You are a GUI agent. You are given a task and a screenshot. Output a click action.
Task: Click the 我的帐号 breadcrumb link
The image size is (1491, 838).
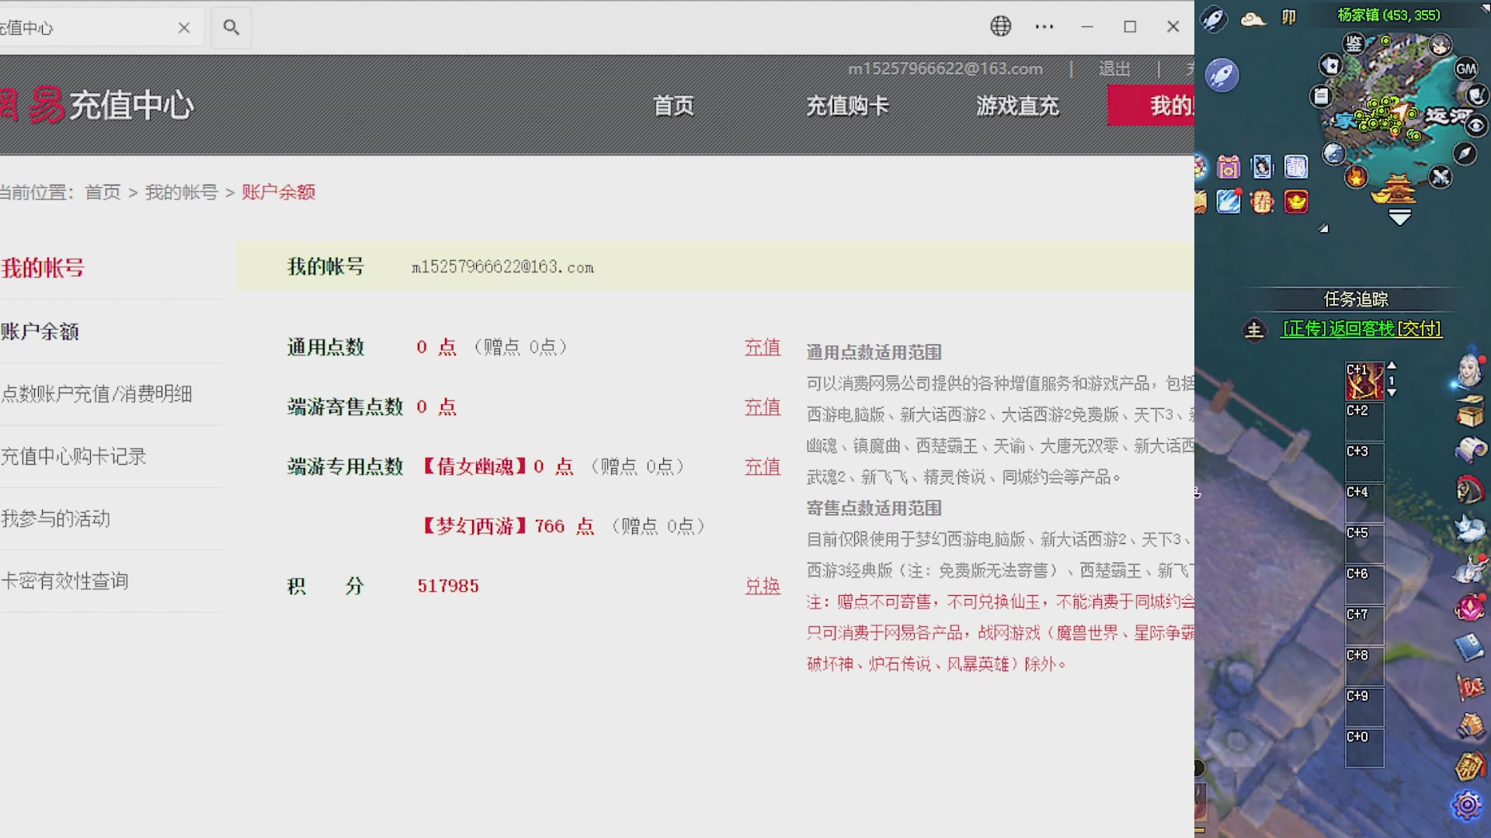coord(182,192)
